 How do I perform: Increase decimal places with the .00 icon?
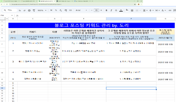pyautogui.click(x=65, y=10)
